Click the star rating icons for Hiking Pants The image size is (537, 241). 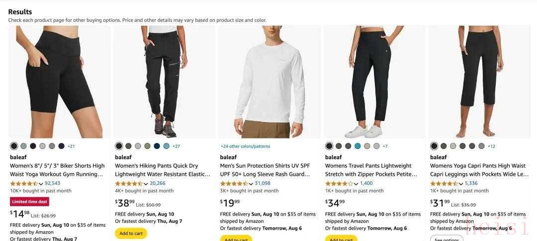(128, 184)
